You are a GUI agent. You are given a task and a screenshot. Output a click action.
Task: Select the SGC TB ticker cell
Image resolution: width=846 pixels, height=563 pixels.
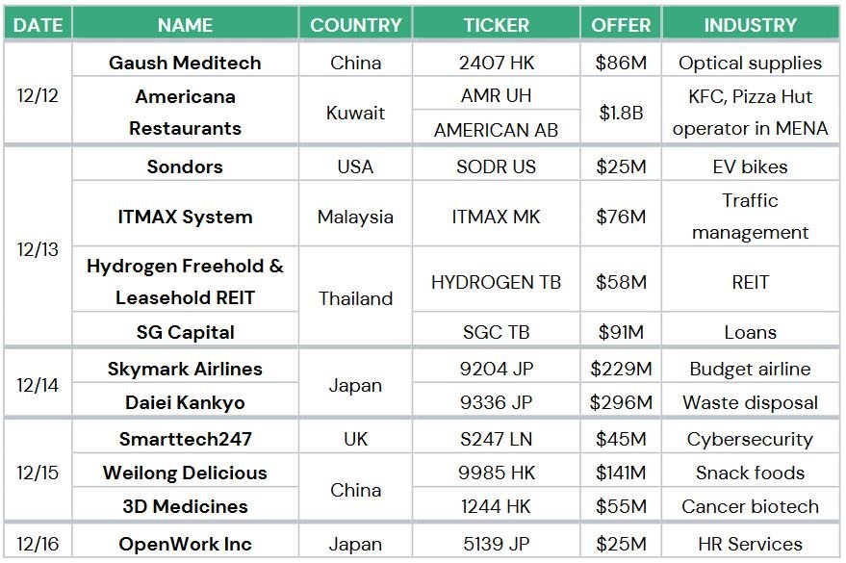(x=497, y=332)
